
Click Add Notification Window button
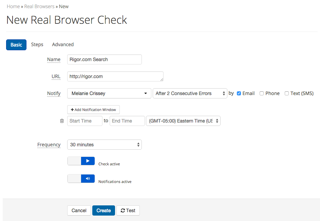click(93, 110)
